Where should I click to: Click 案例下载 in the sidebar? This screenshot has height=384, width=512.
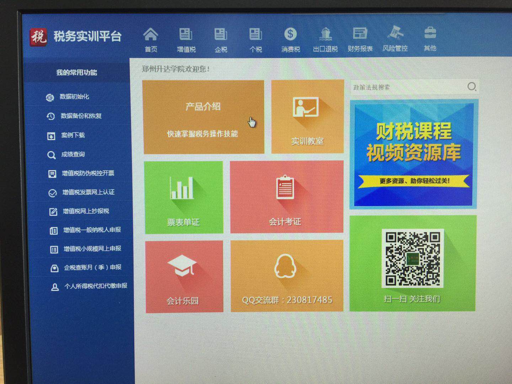[x=73, y=135]
